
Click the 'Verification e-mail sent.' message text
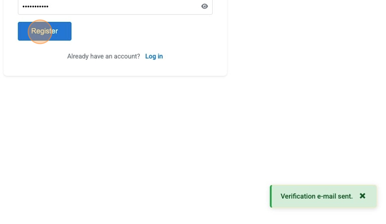316,196
